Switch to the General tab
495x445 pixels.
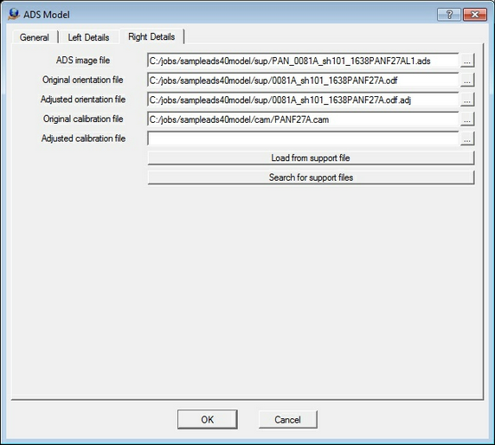click(35, 37)
